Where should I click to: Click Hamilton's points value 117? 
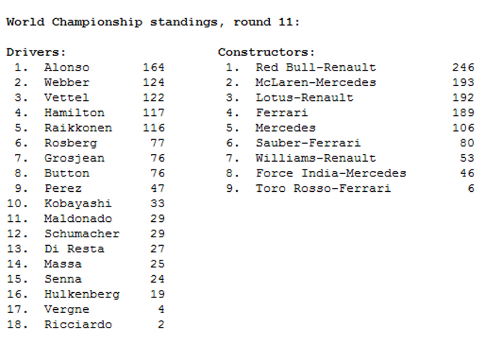tap(154, 112)
